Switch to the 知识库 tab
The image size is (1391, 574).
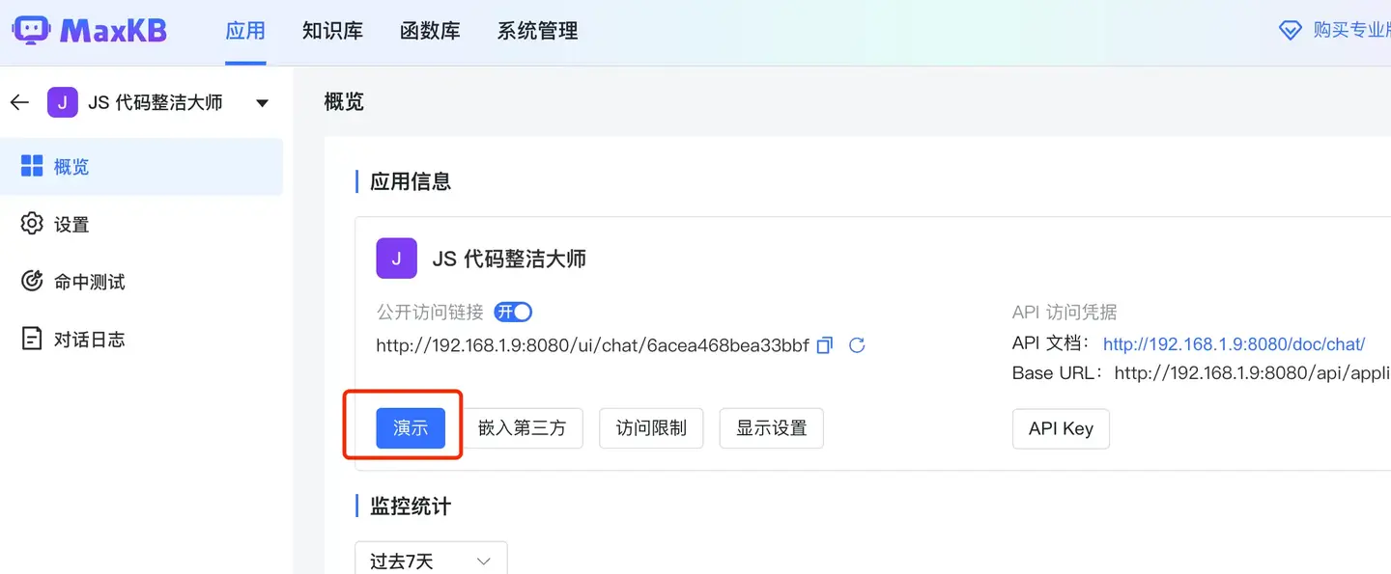click(333, 30)
